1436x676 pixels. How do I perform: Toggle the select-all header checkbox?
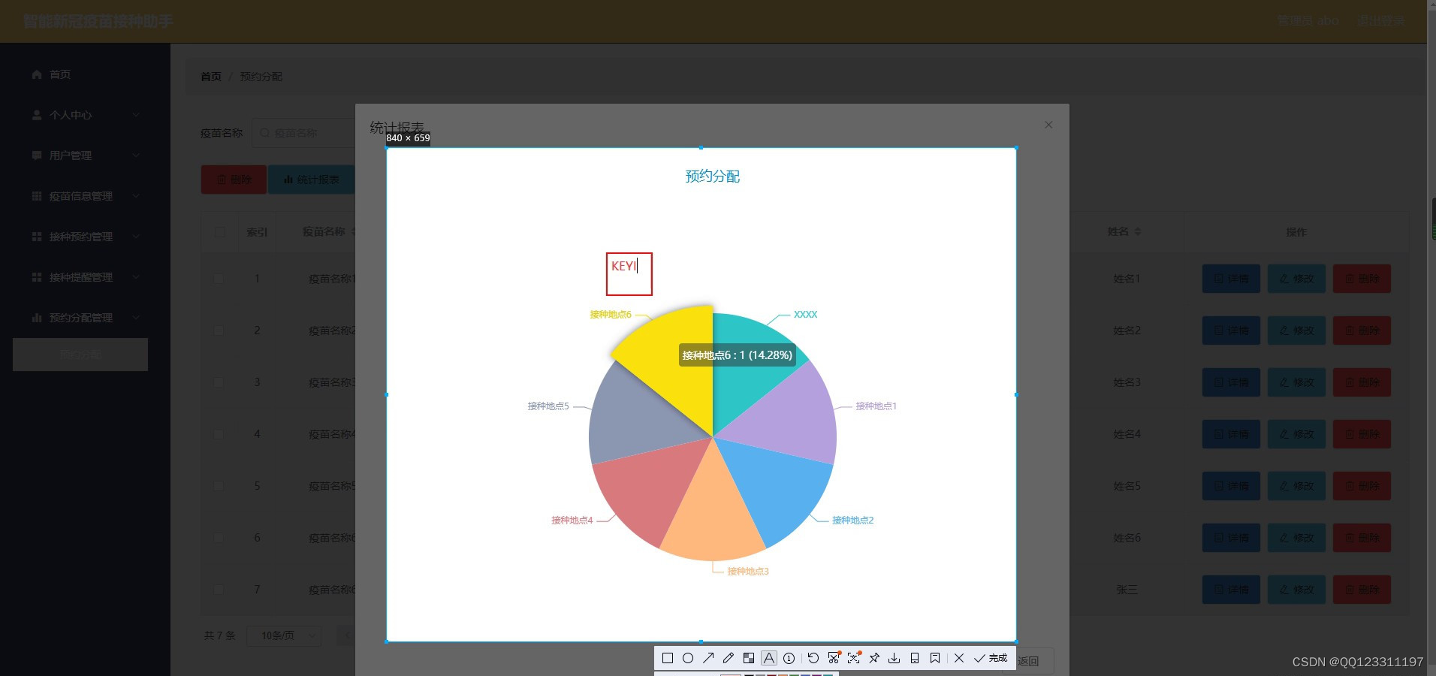point(219,232)
